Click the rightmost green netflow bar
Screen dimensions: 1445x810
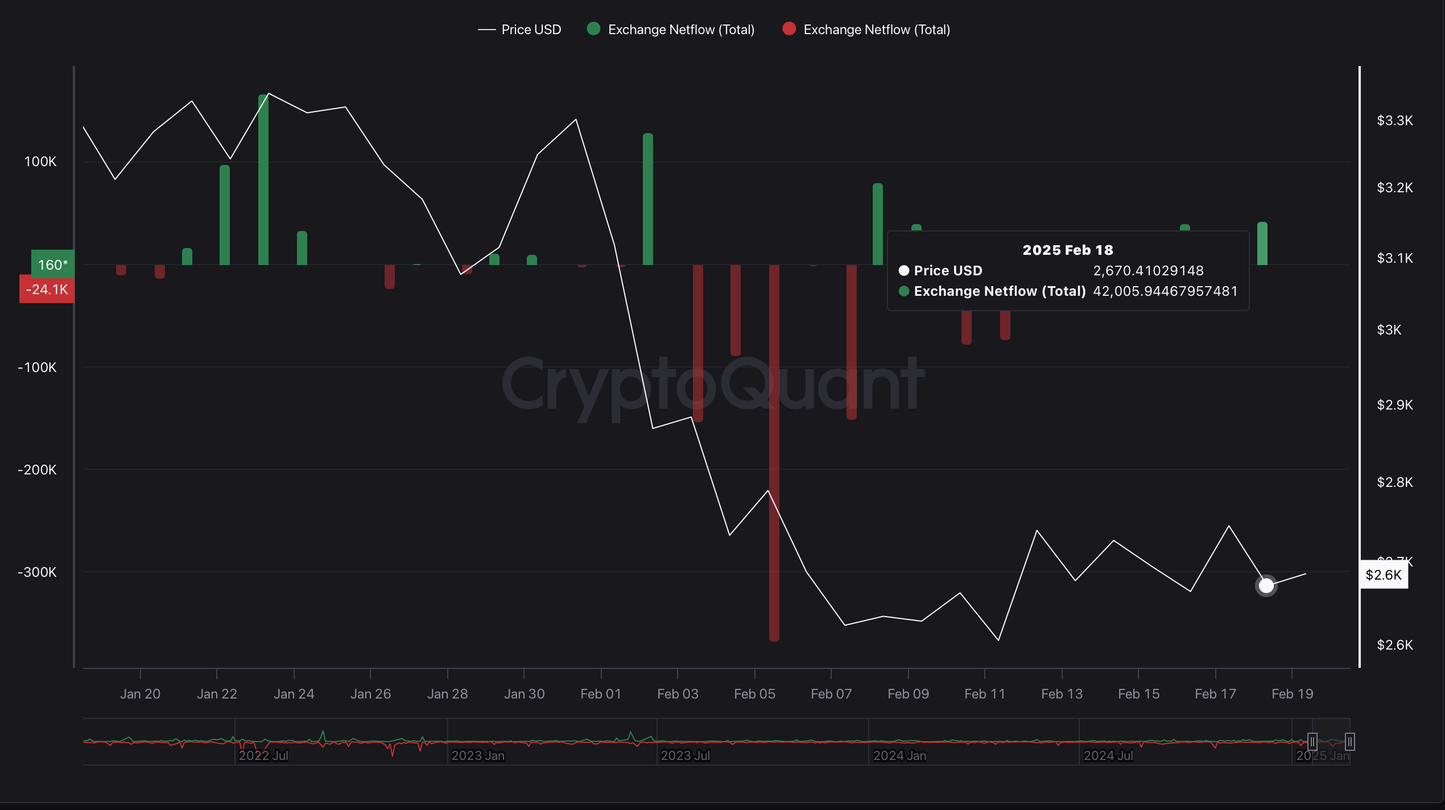click(x=1262, y=243)
